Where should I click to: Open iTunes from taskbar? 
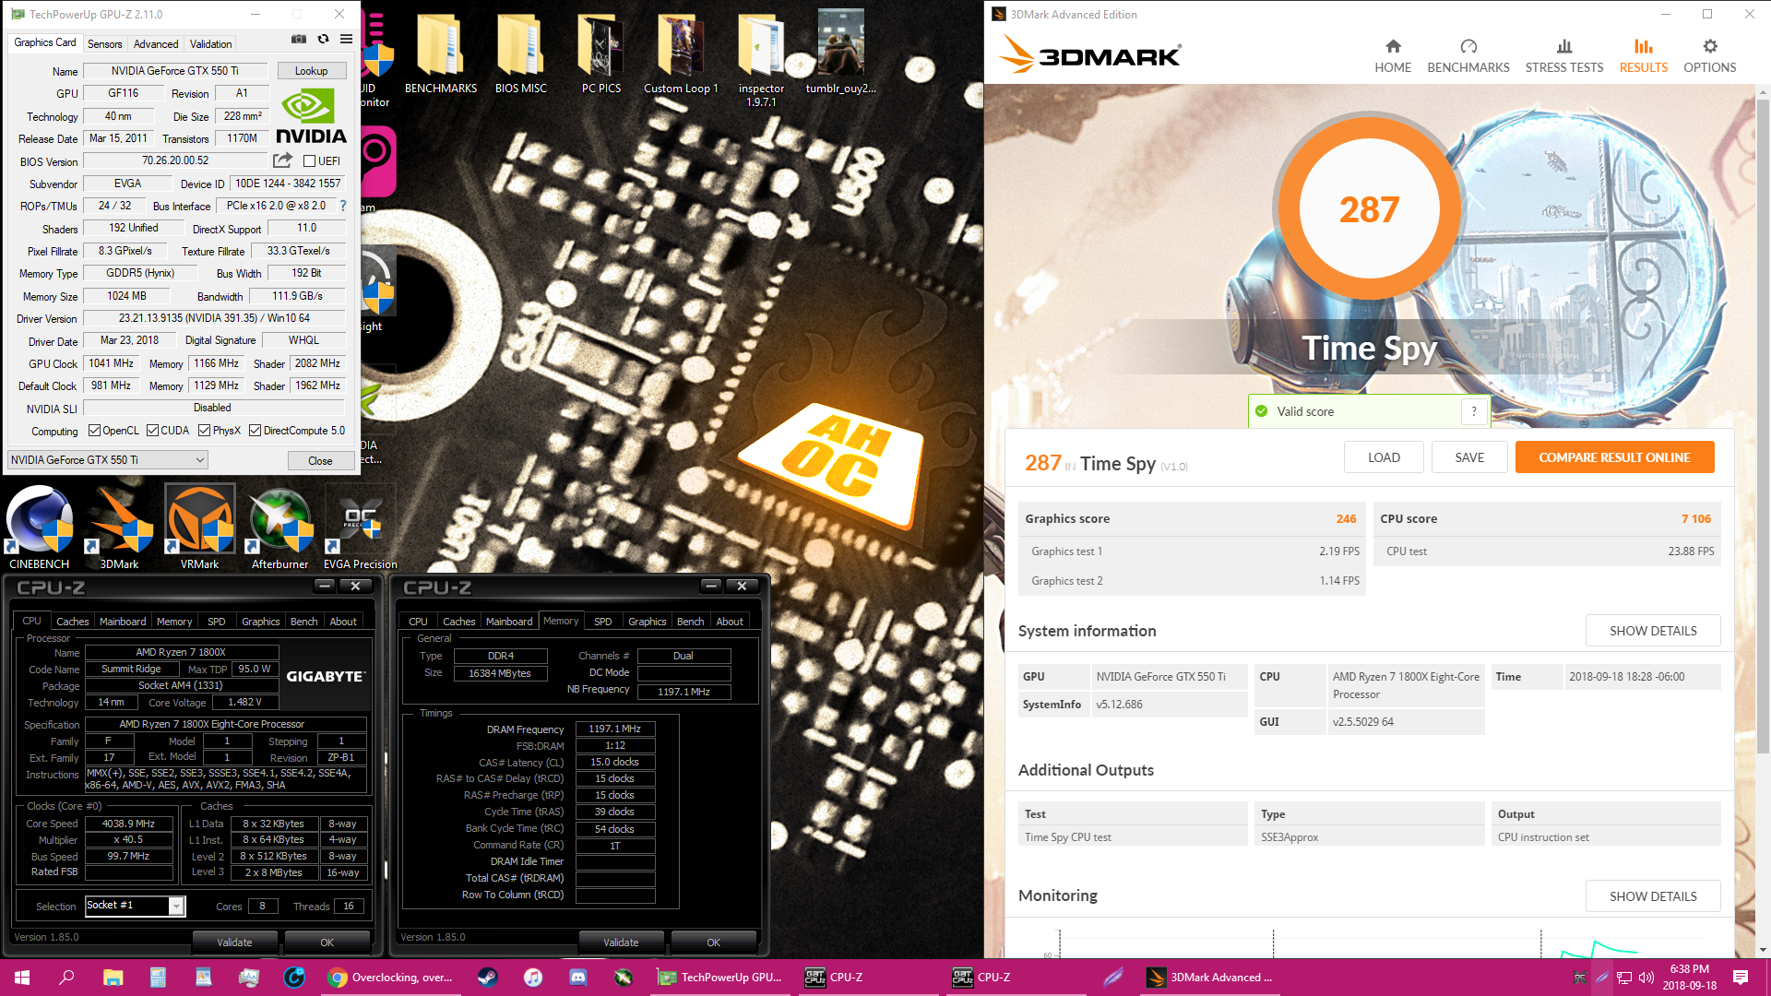[x=532, y=978]
